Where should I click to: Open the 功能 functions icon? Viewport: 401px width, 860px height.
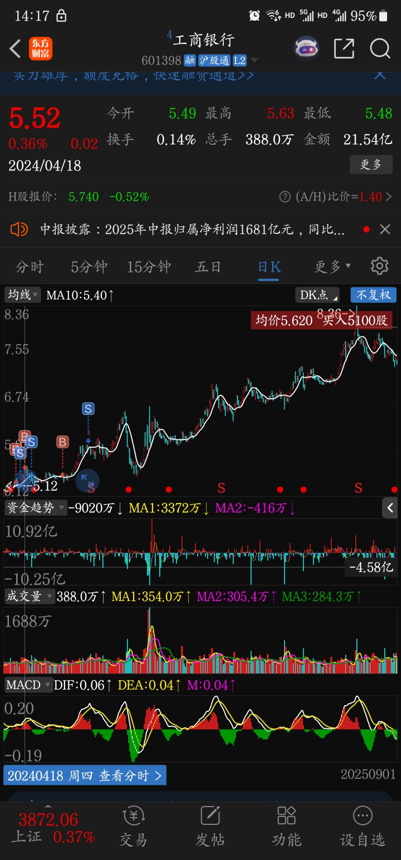click(x=286, y=826)
